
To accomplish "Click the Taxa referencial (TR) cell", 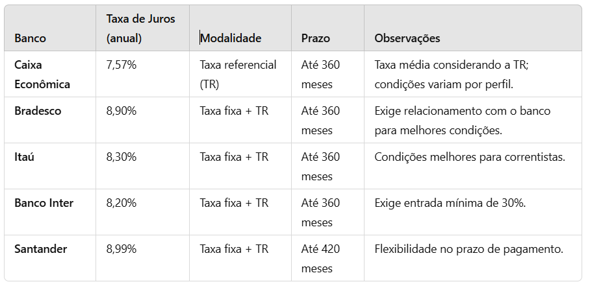I will [x=238, y=75].
